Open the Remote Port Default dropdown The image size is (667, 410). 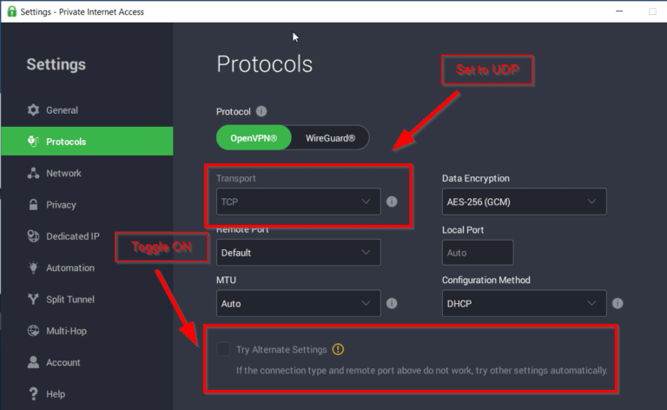[298, 253]
